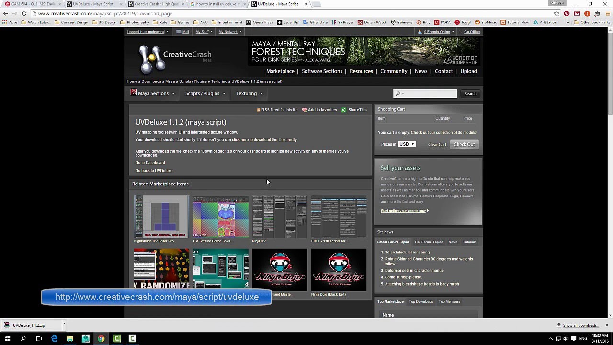Click the browser back arrow
The height and width of the screenshot is (345, 613).
tap(5, 13)
